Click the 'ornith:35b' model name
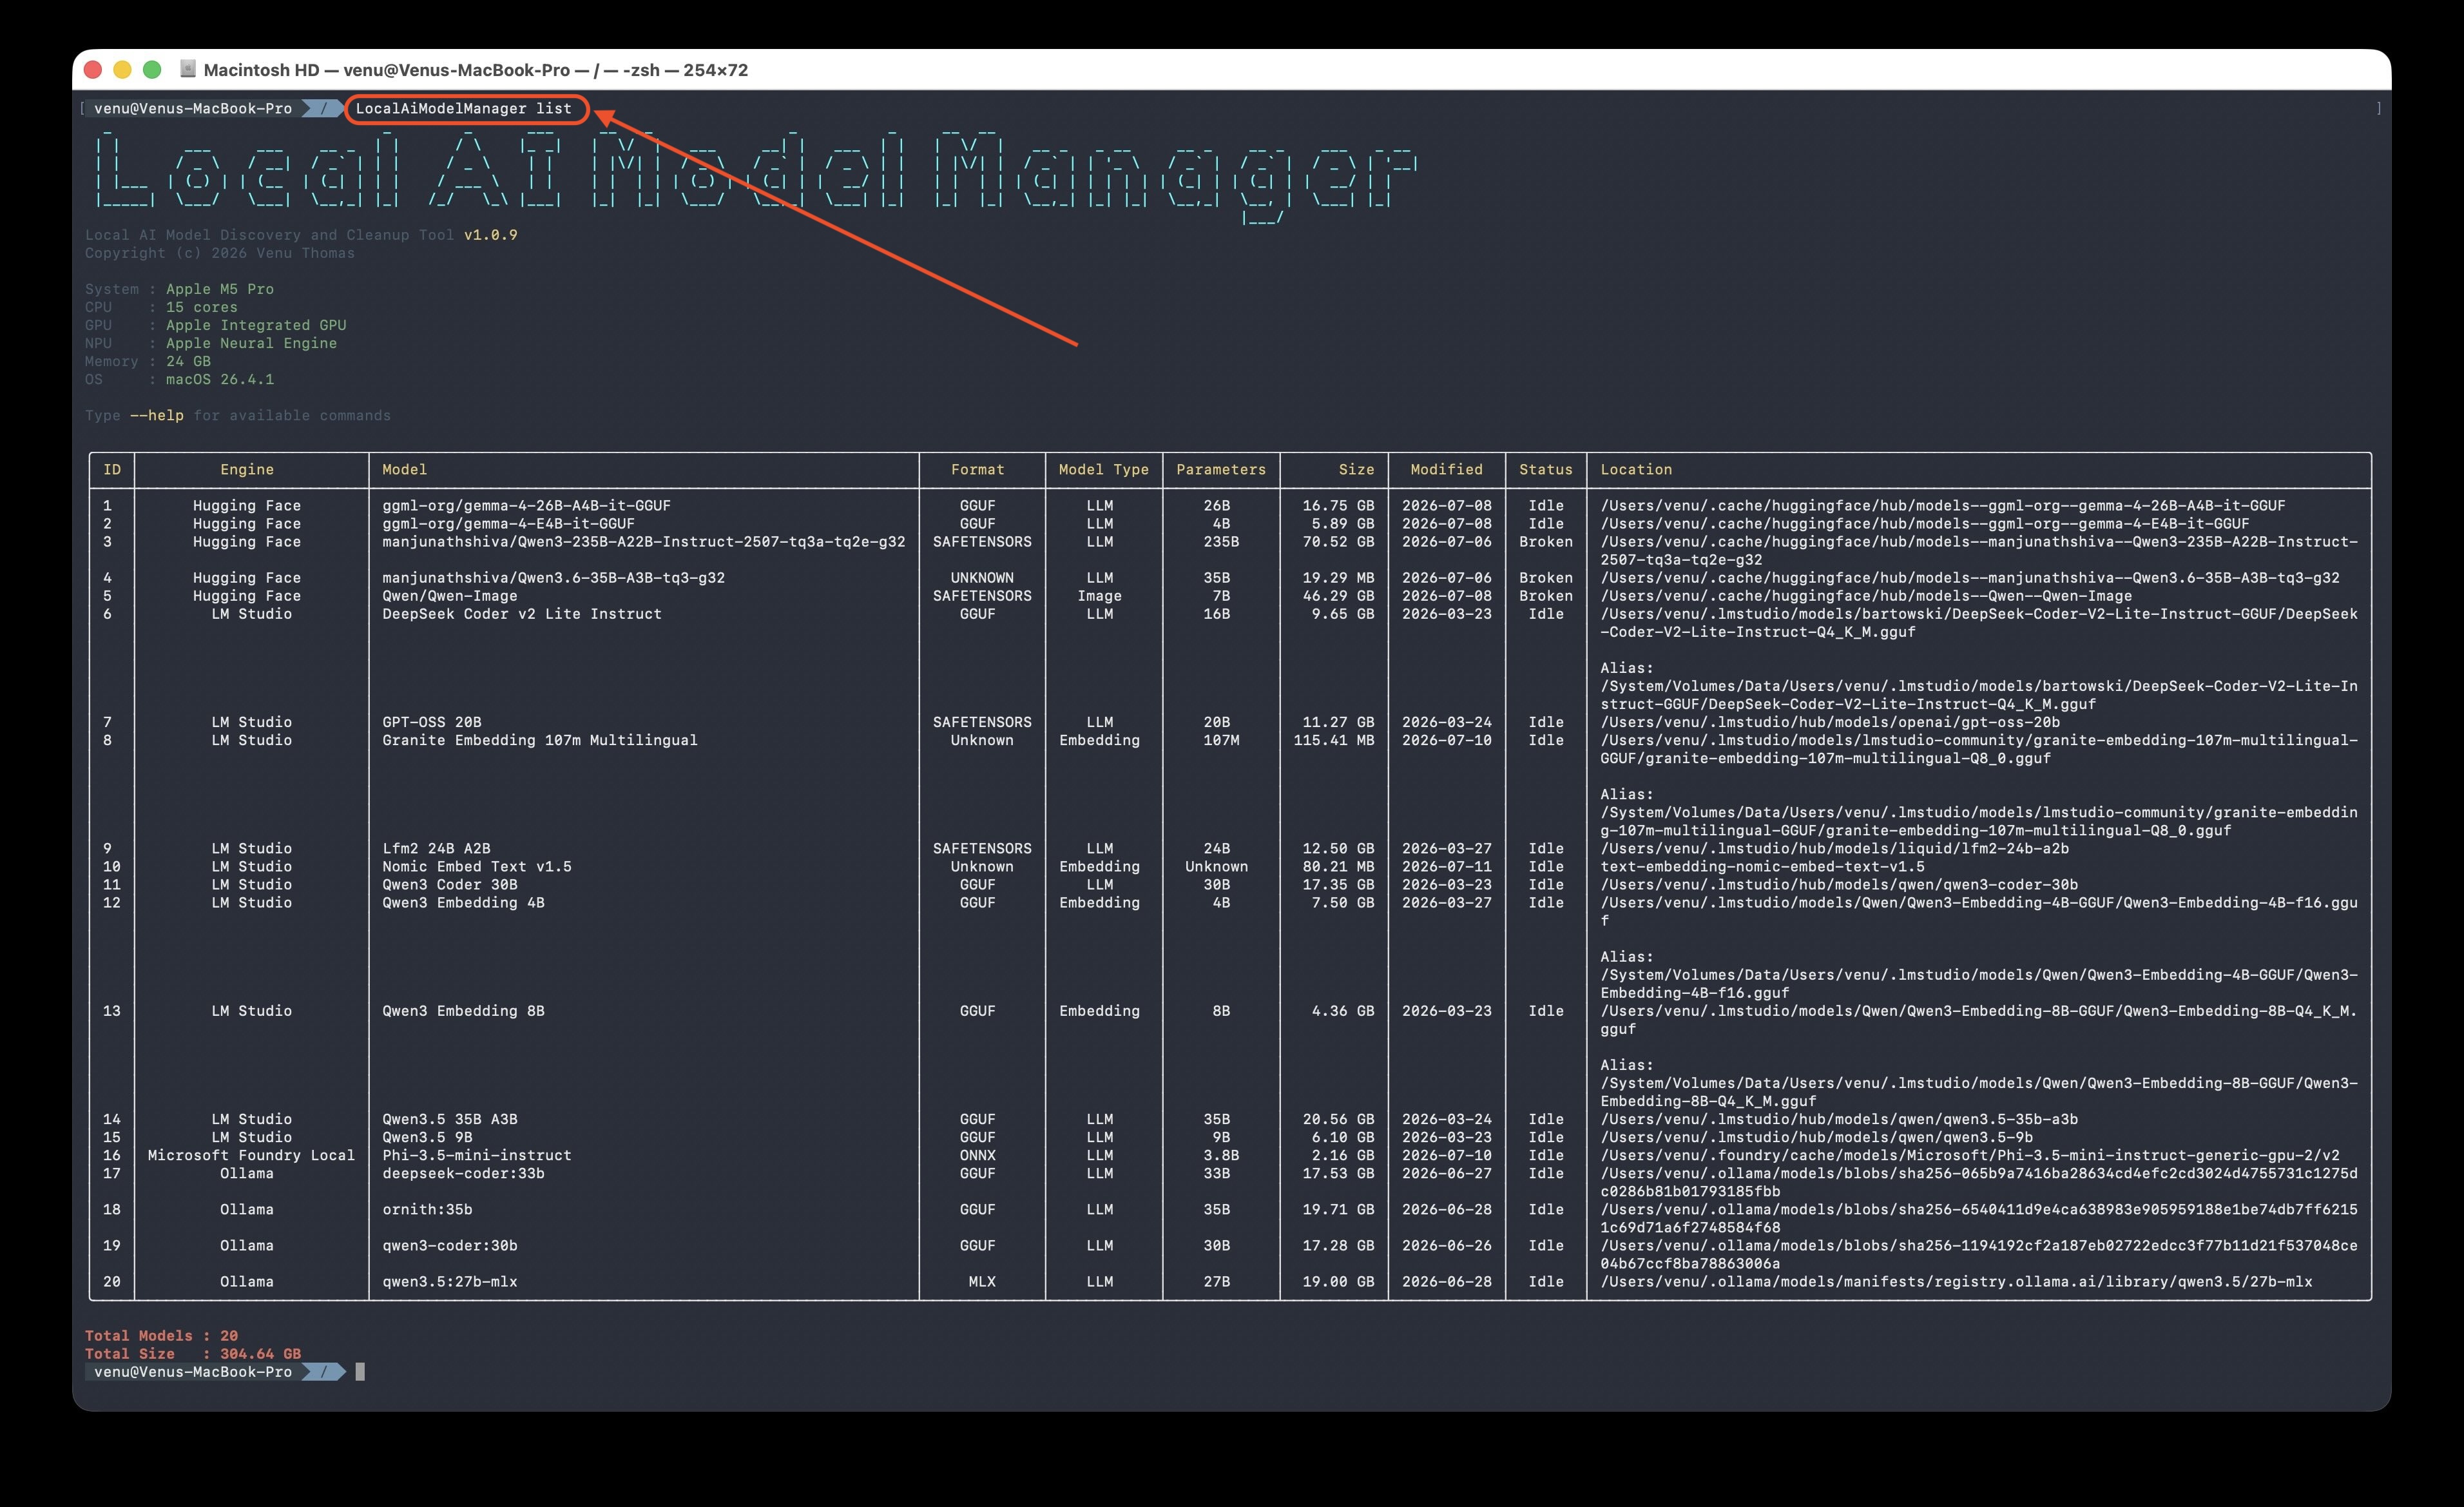2464x1507 pixels. click(x=427, y=1209)
